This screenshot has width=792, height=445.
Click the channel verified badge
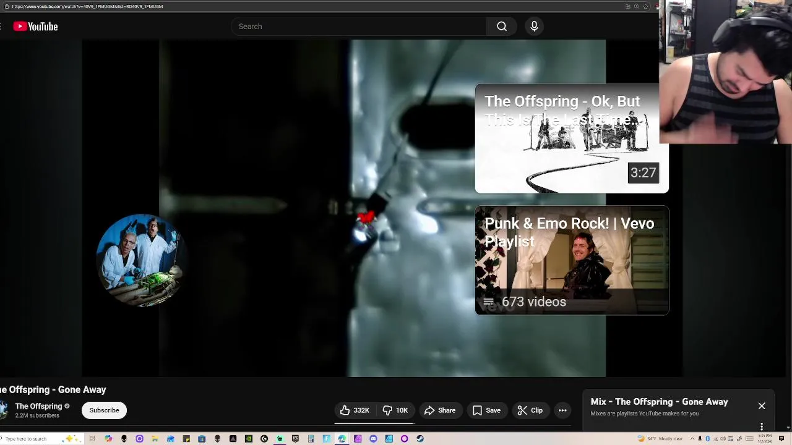tap(67, 406)
